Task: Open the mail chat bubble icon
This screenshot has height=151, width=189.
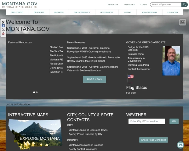Action: [x=180, y=145]
